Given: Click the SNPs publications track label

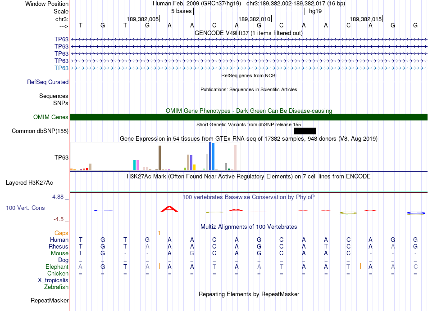Looking at the screenshot, I should 61,103.
